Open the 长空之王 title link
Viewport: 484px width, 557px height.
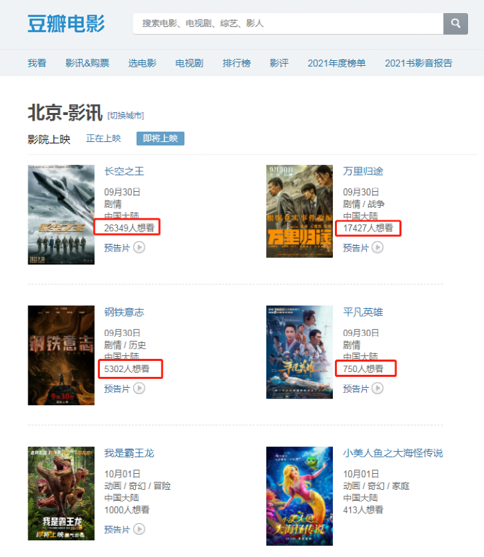pyautogui.click(x=124, y=171)
